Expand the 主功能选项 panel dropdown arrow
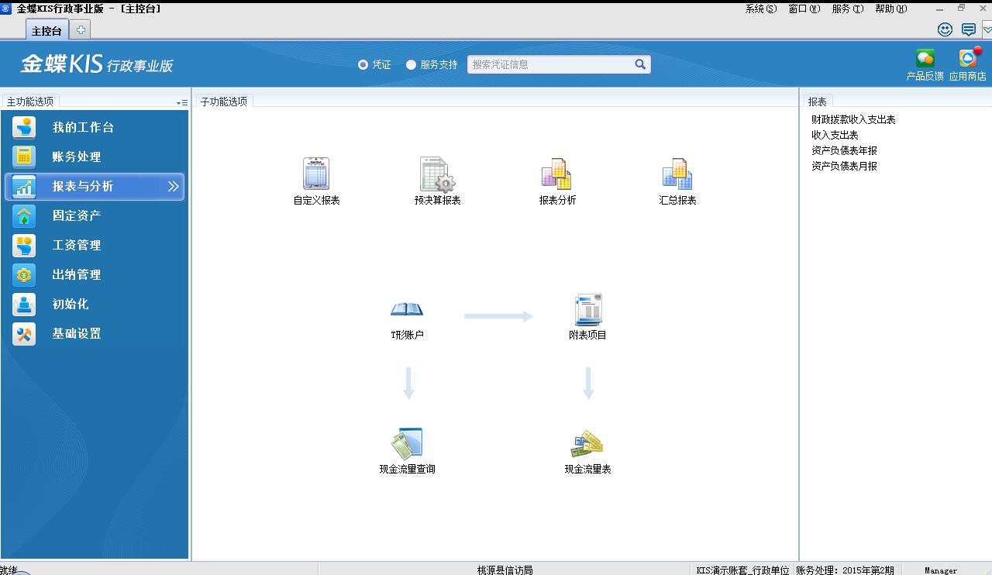Image resolution: width=992 pixels, height=575 pixels. [x=181, y=102]
